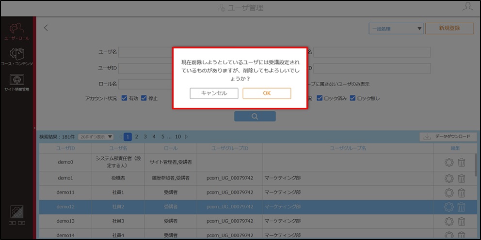This screenshot has width=481, height=240.
Task: Toggle the 停止 checkbox
Action: coord(144,99)
